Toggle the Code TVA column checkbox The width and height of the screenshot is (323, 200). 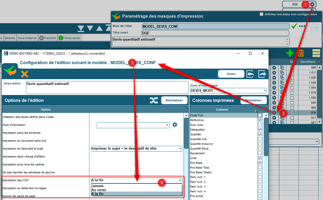click(x=260, y=115)
